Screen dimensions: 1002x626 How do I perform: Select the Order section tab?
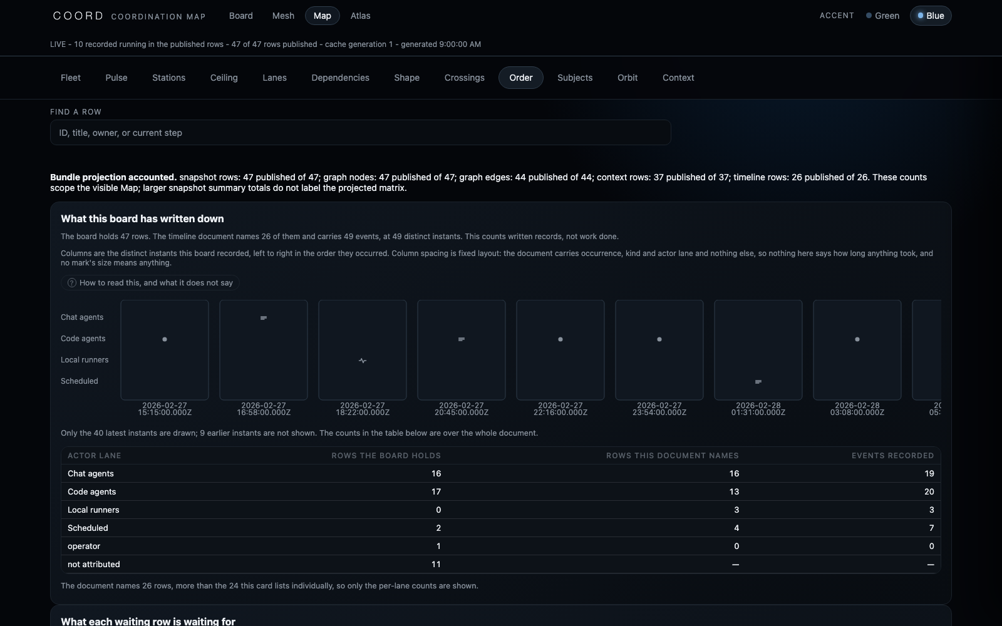[521, 78]
